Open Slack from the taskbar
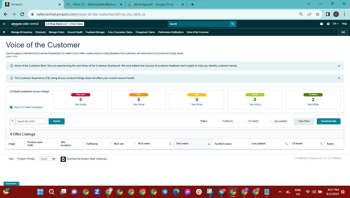The image size is (350, 198). [199, 192]
